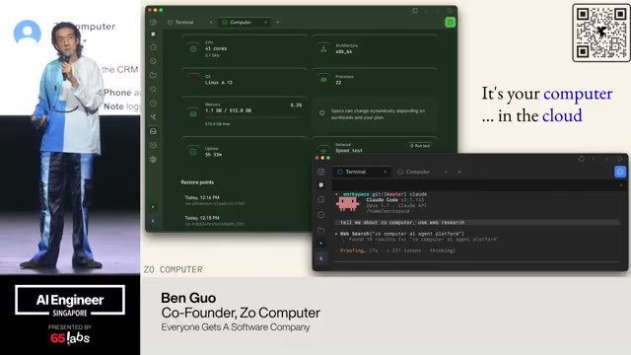The height and width of the screenshot is (355, 631).
Task: Click the x86_64 architecture value
Action: (344, 52)
